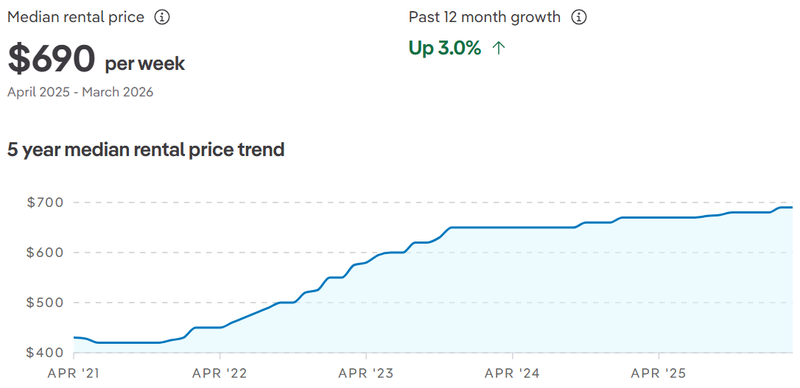Click the green upward arrow icon
Image resolution: width=800 pixels, height=388 pixels.
click(x=499, y=49)
